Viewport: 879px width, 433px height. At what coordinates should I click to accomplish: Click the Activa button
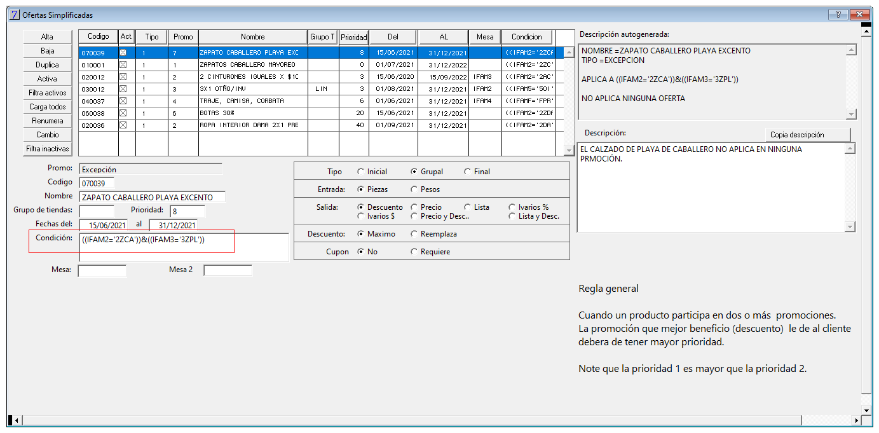47,79
